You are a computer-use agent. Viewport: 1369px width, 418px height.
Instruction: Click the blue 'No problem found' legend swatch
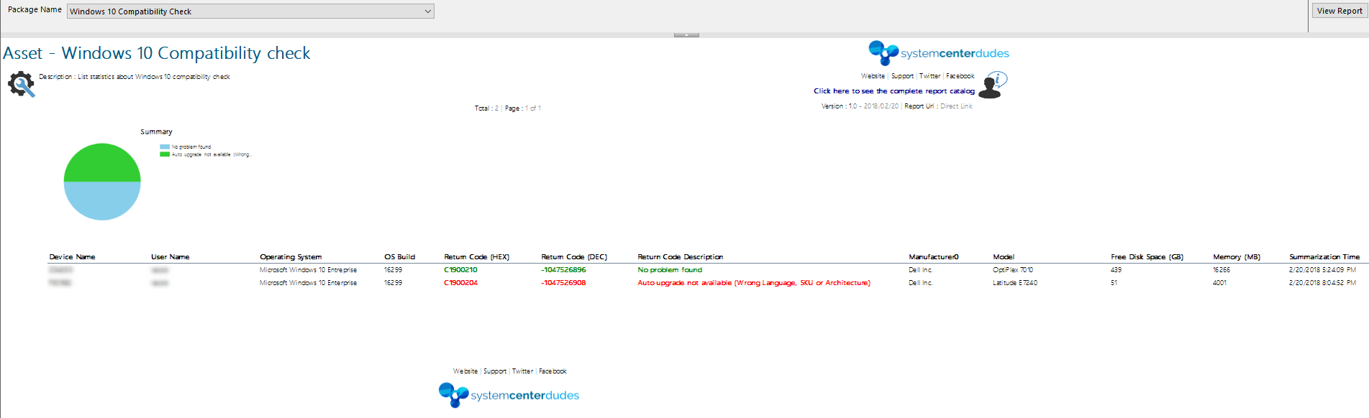pos(165,147)
